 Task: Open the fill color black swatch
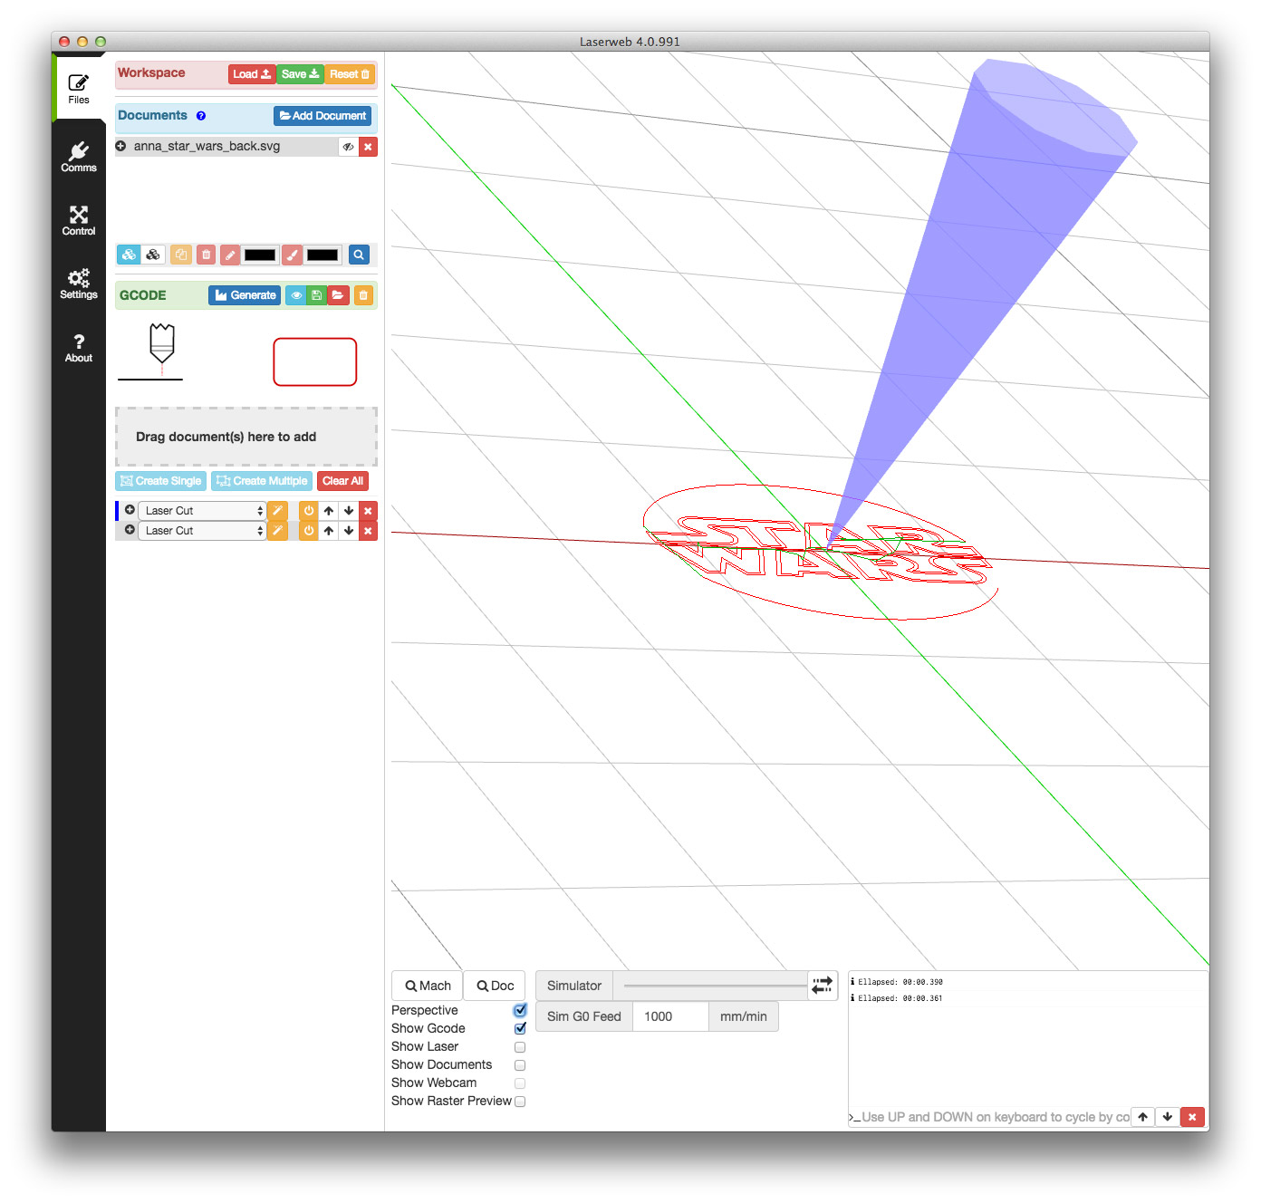(x=322, y=255)
